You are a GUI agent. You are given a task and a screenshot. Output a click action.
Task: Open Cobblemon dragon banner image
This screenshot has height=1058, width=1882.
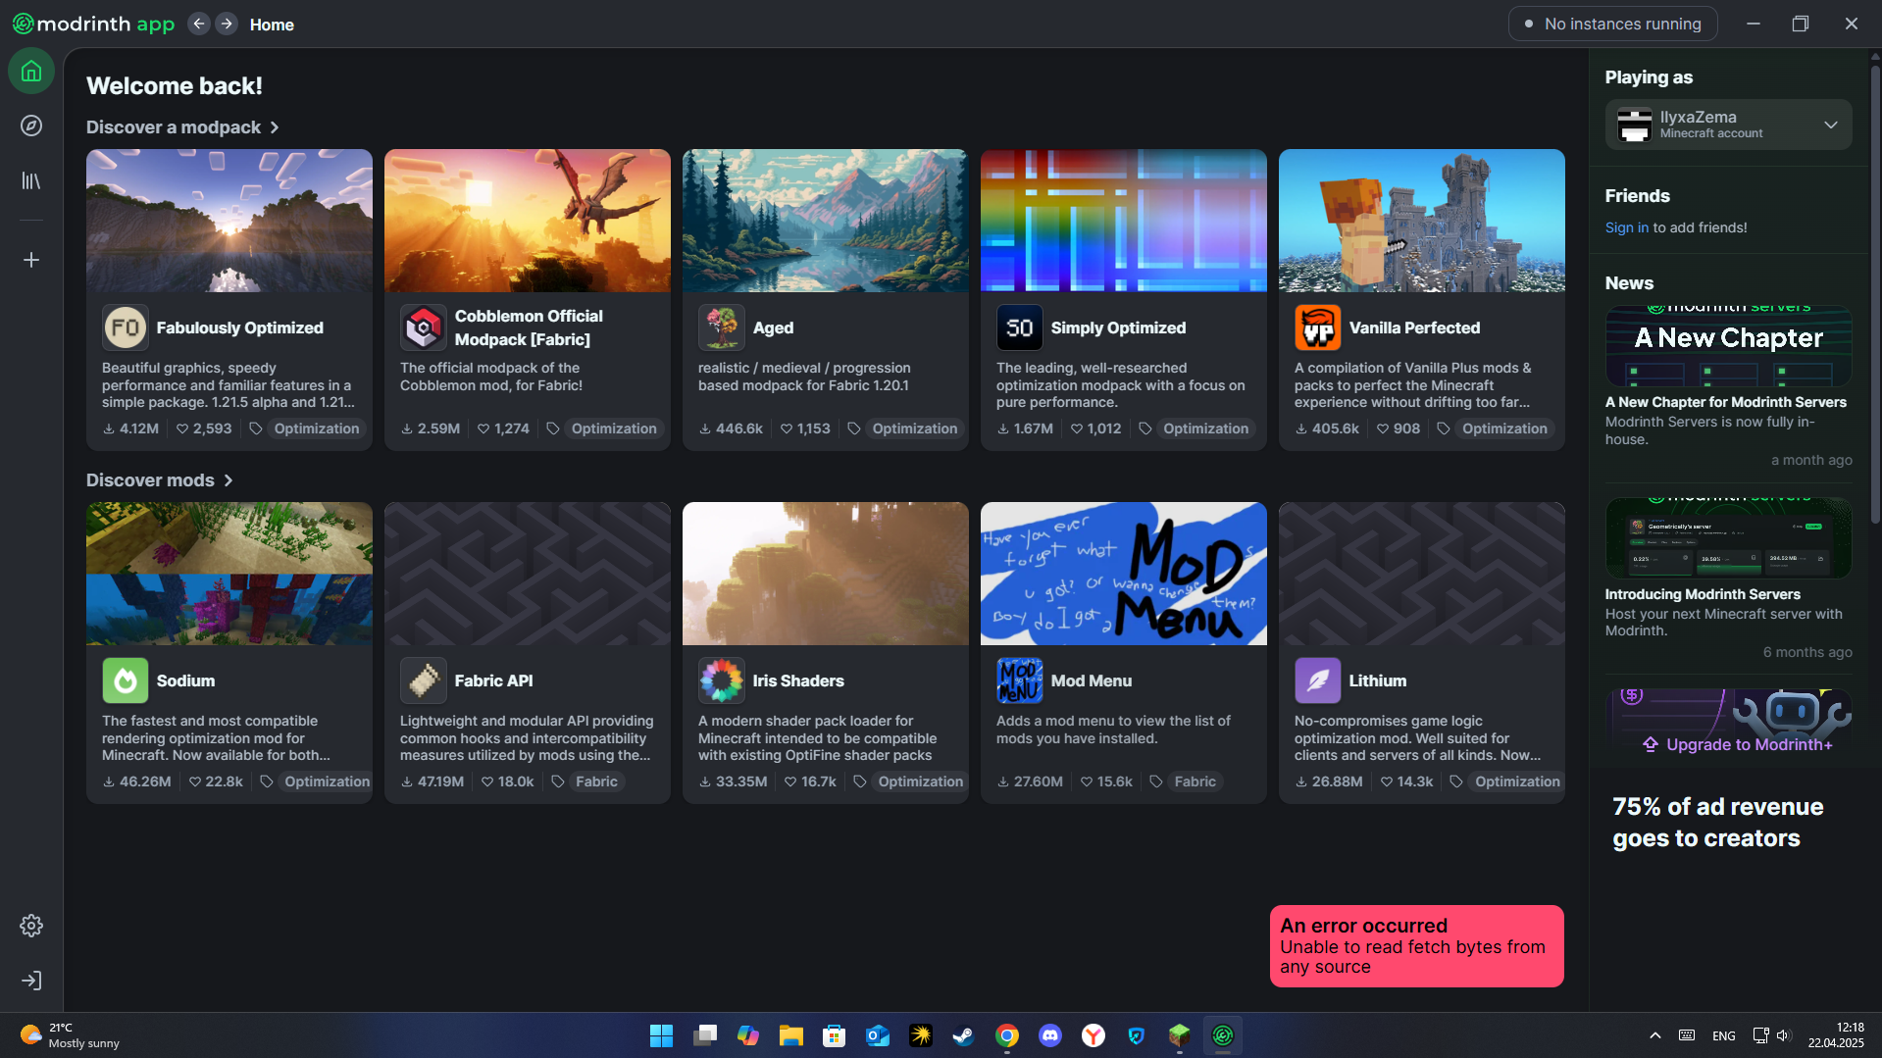pyautogui.click(x=528, y=221)
